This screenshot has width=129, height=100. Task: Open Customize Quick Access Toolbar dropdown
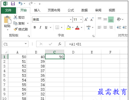40,4
